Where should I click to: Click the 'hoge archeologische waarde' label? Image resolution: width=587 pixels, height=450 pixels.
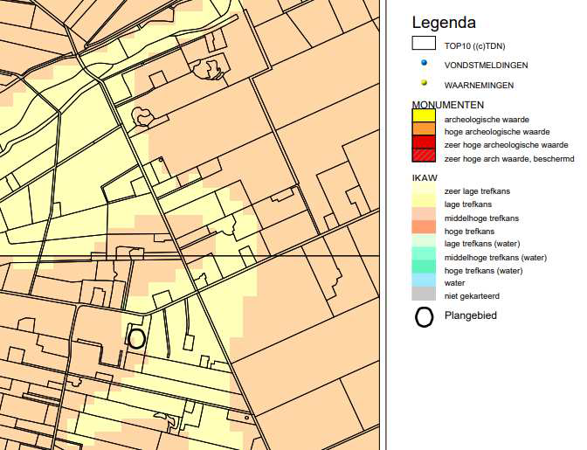tap(497, 132)
